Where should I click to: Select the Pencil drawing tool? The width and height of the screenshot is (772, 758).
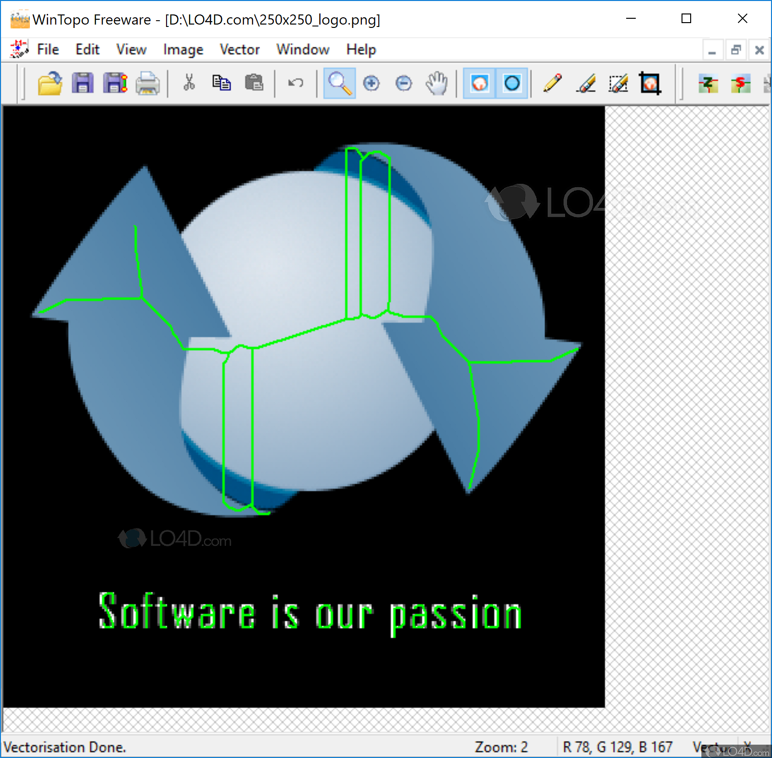552,83
